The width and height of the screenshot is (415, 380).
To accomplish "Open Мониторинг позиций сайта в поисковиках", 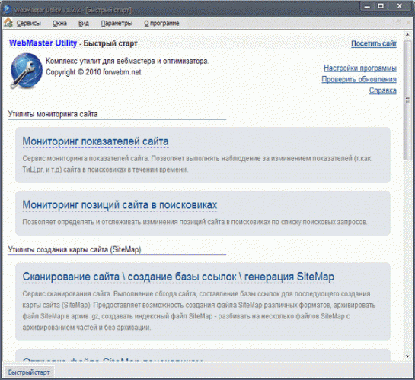I will (x=120, y=205).
